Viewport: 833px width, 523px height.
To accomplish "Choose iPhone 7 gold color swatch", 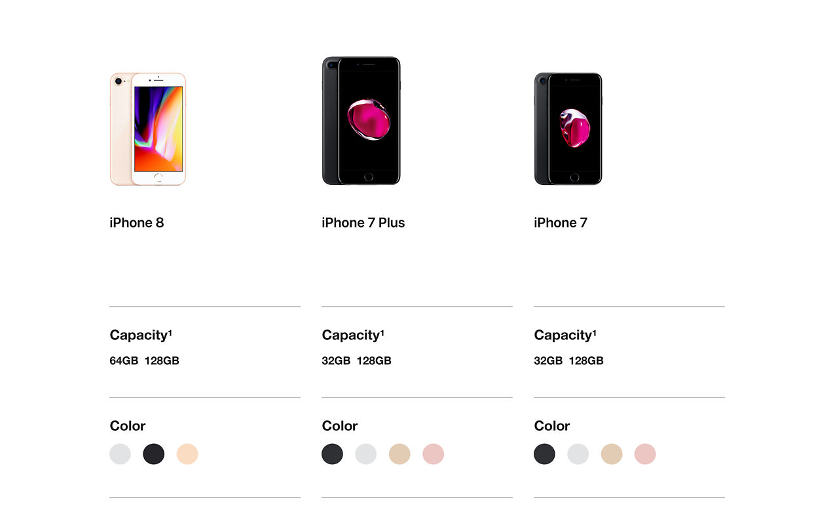I will point(612,454).
